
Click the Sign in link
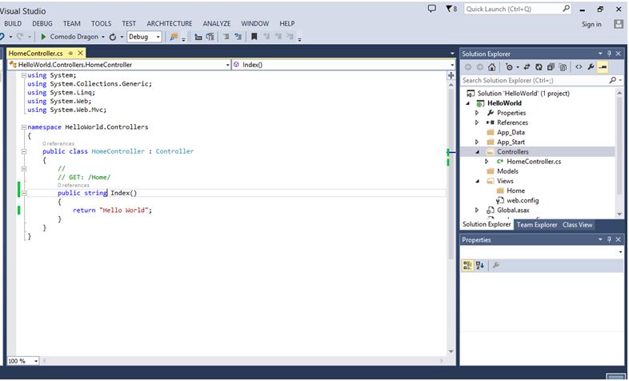(591, 24)
